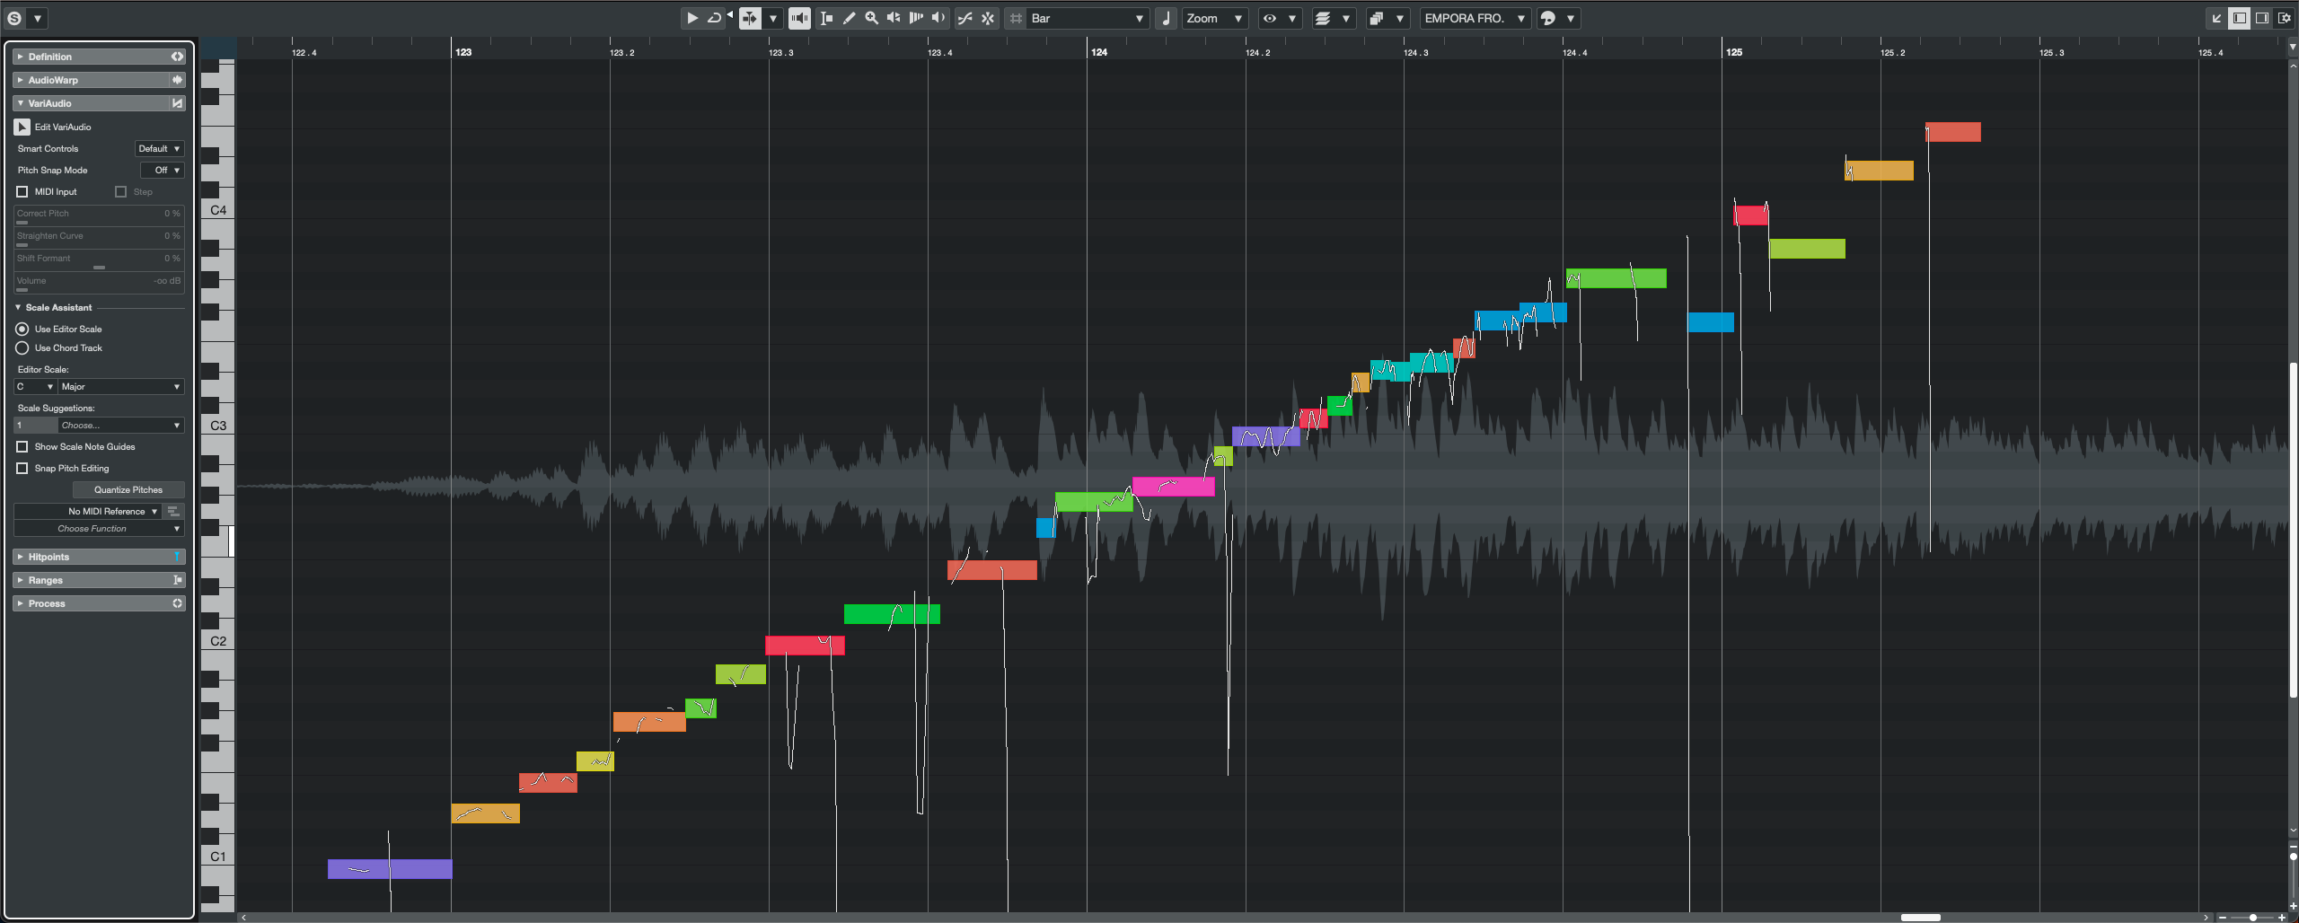This screenshot has width=2299, height=923.
Task: Open Scale Suggestions Choose dropdown
Action: [121, 426]
